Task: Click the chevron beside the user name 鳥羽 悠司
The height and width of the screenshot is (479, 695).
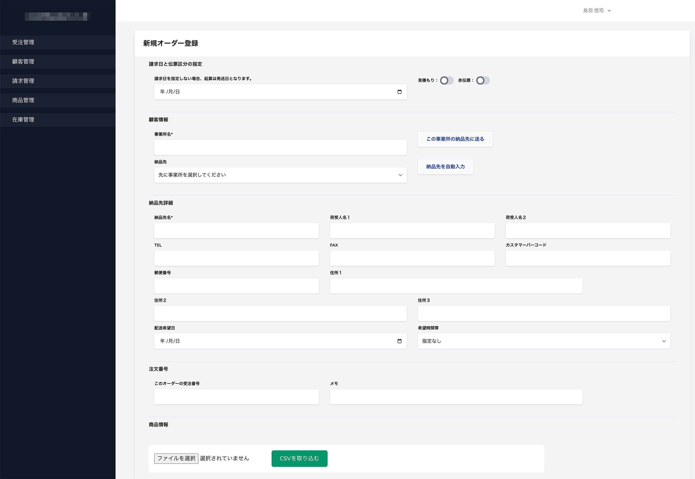Action: tap(609, 11)
